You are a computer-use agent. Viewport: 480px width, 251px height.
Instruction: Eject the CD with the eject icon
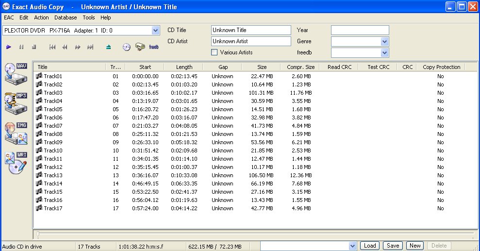tap(108, 47)
